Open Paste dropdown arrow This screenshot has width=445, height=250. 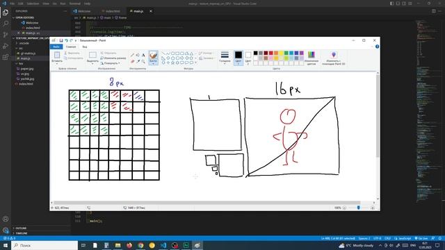(x=57, y=63)
